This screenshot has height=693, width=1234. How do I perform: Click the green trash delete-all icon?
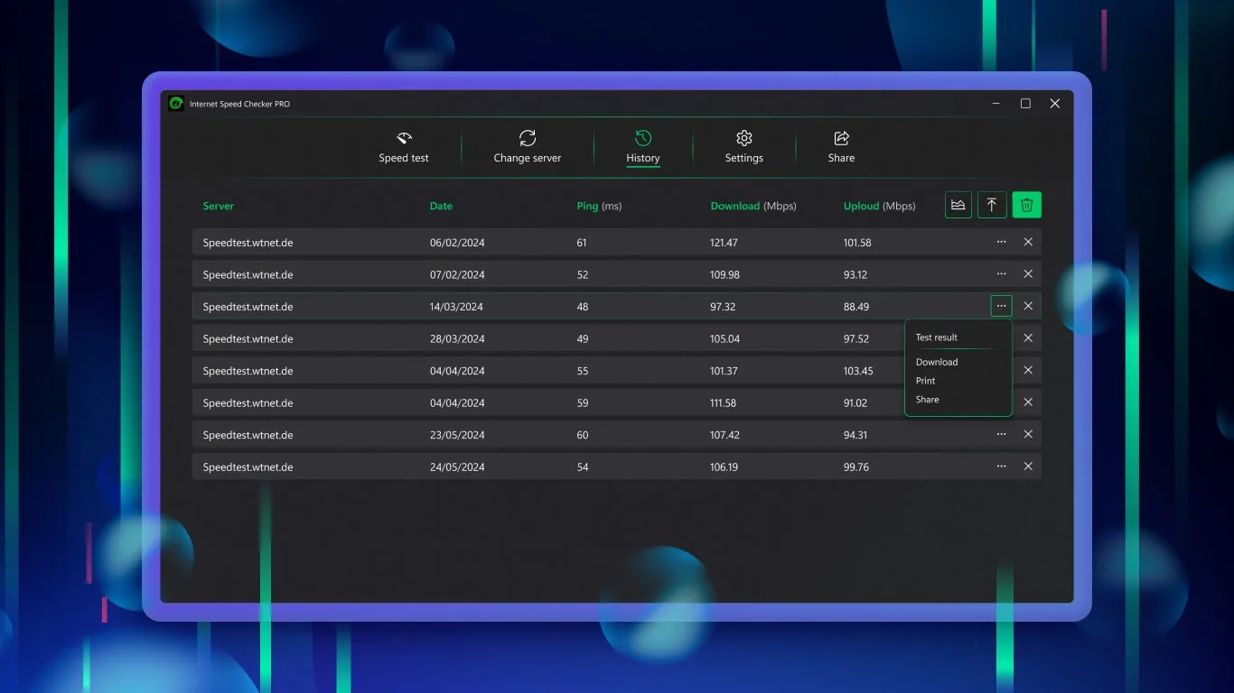1026,205
